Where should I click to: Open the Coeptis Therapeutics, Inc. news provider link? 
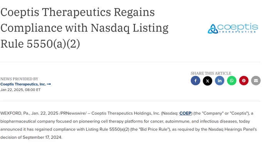tap(23, 84)
